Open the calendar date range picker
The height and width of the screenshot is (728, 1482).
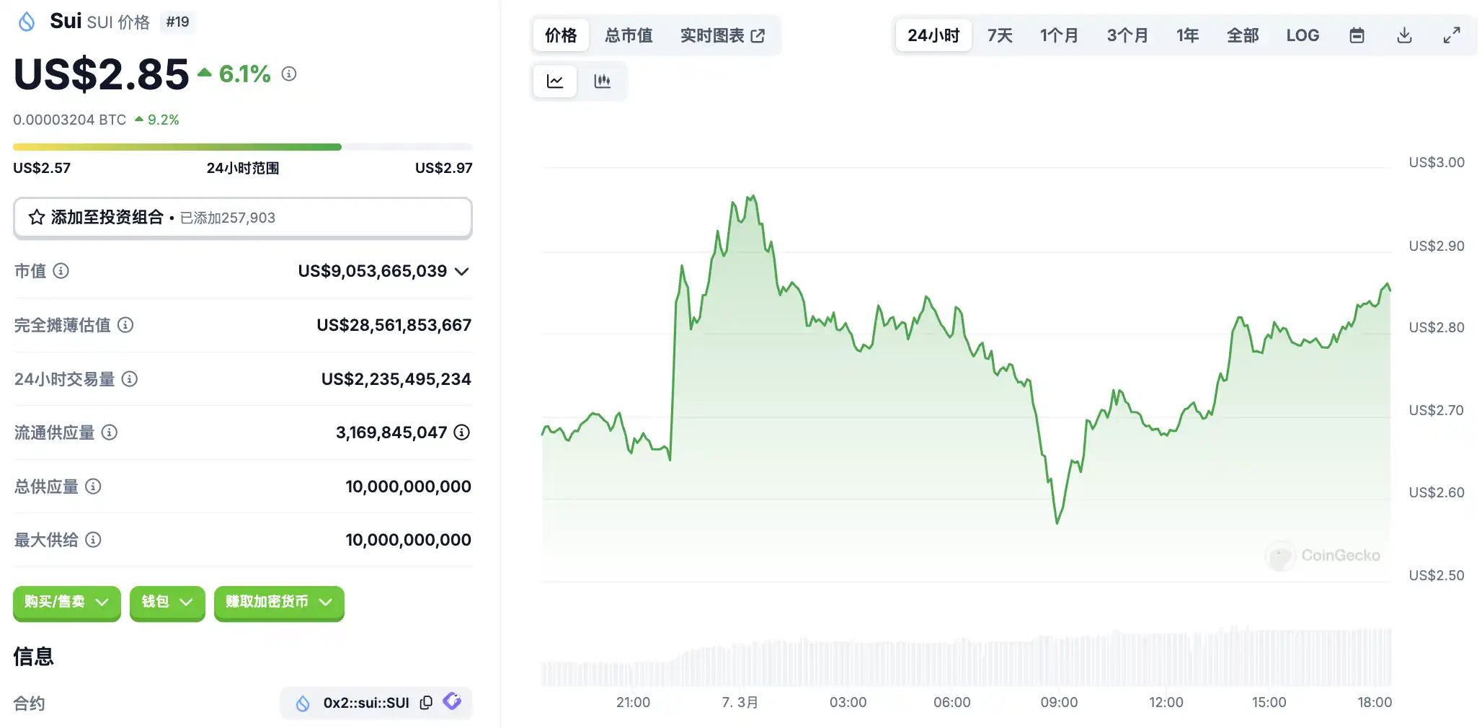tap(1357, 35)
